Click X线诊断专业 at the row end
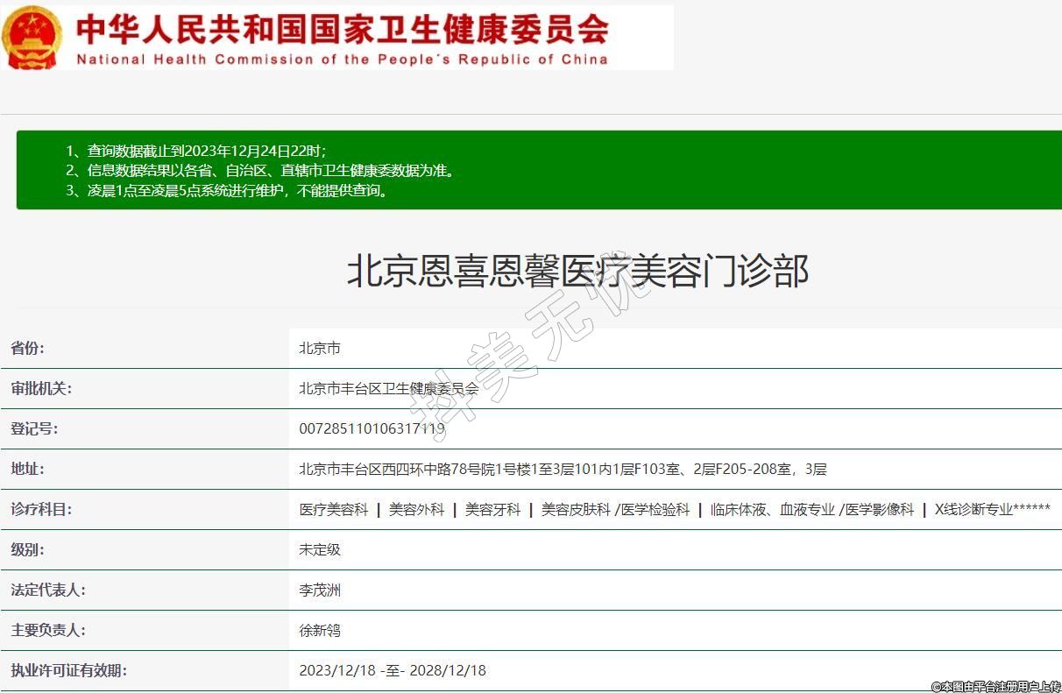The image size is (1062, 693). pos(992,509)
